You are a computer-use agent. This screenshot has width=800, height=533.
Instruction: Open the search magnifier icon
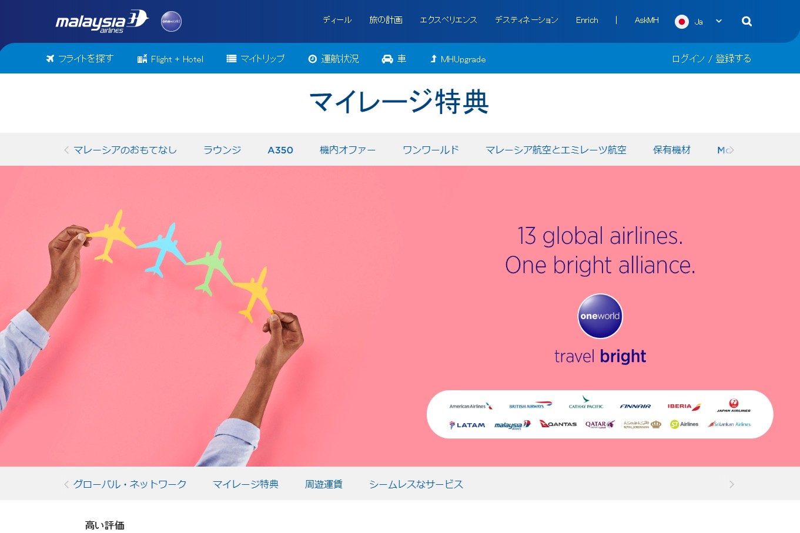click(x=747, y=21)
